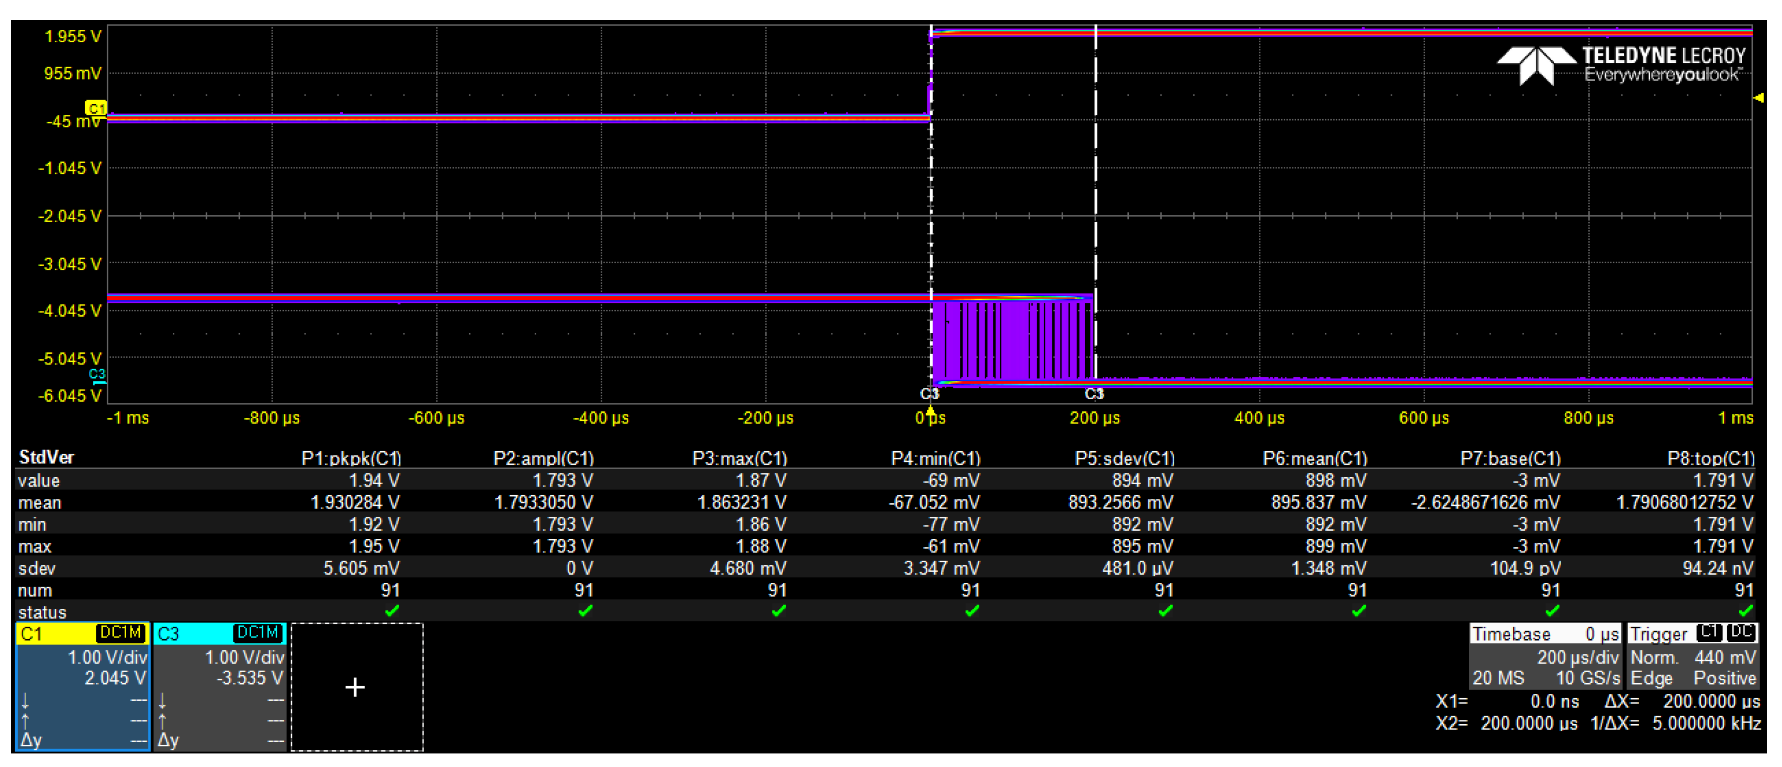
Task: Click the DC1M coupling badge on C1
Action: pyautogui.click(x=121, y=633)
